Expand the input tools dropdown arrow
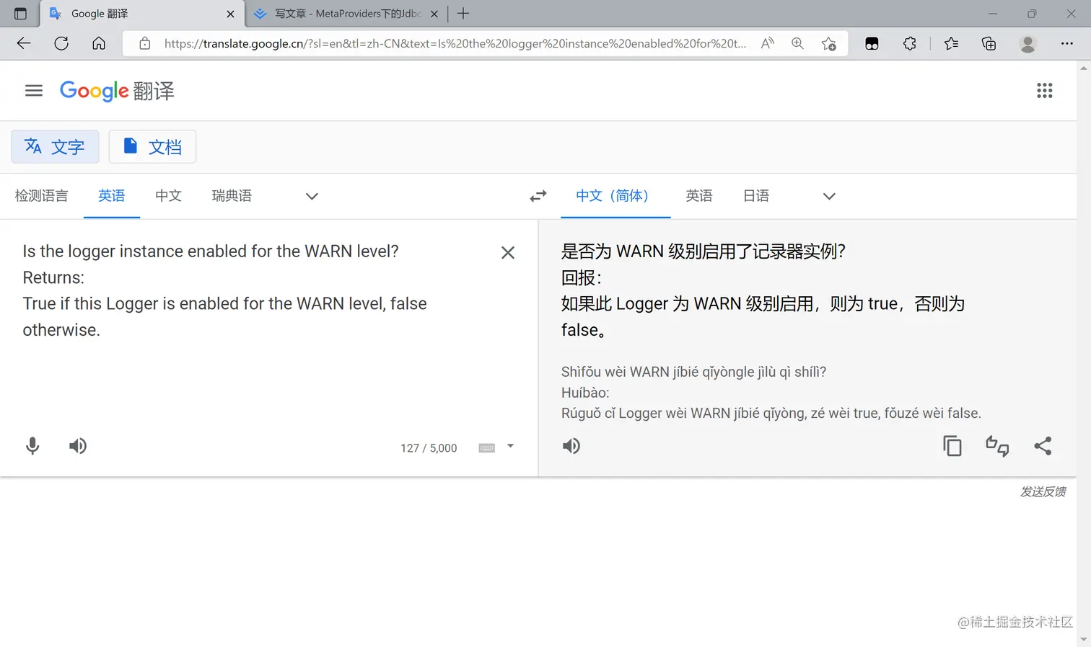This screenshot has width=1091, height=647. [511, 446]
